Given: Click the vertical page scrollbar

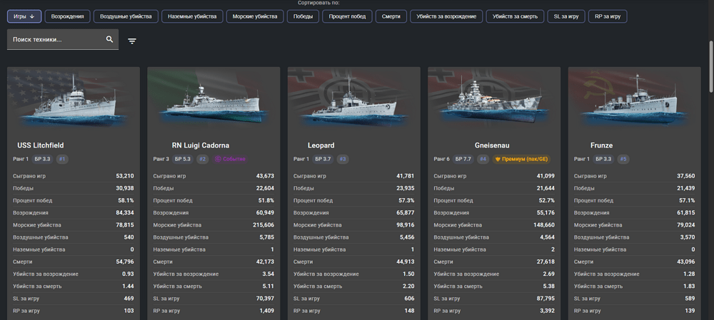Looking at the screenshot, I should point(711,68).
